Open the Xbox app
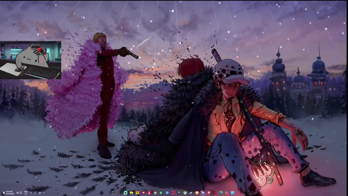Screen dimensions: 348x196 pyautogui.click(x=185, y=193)
